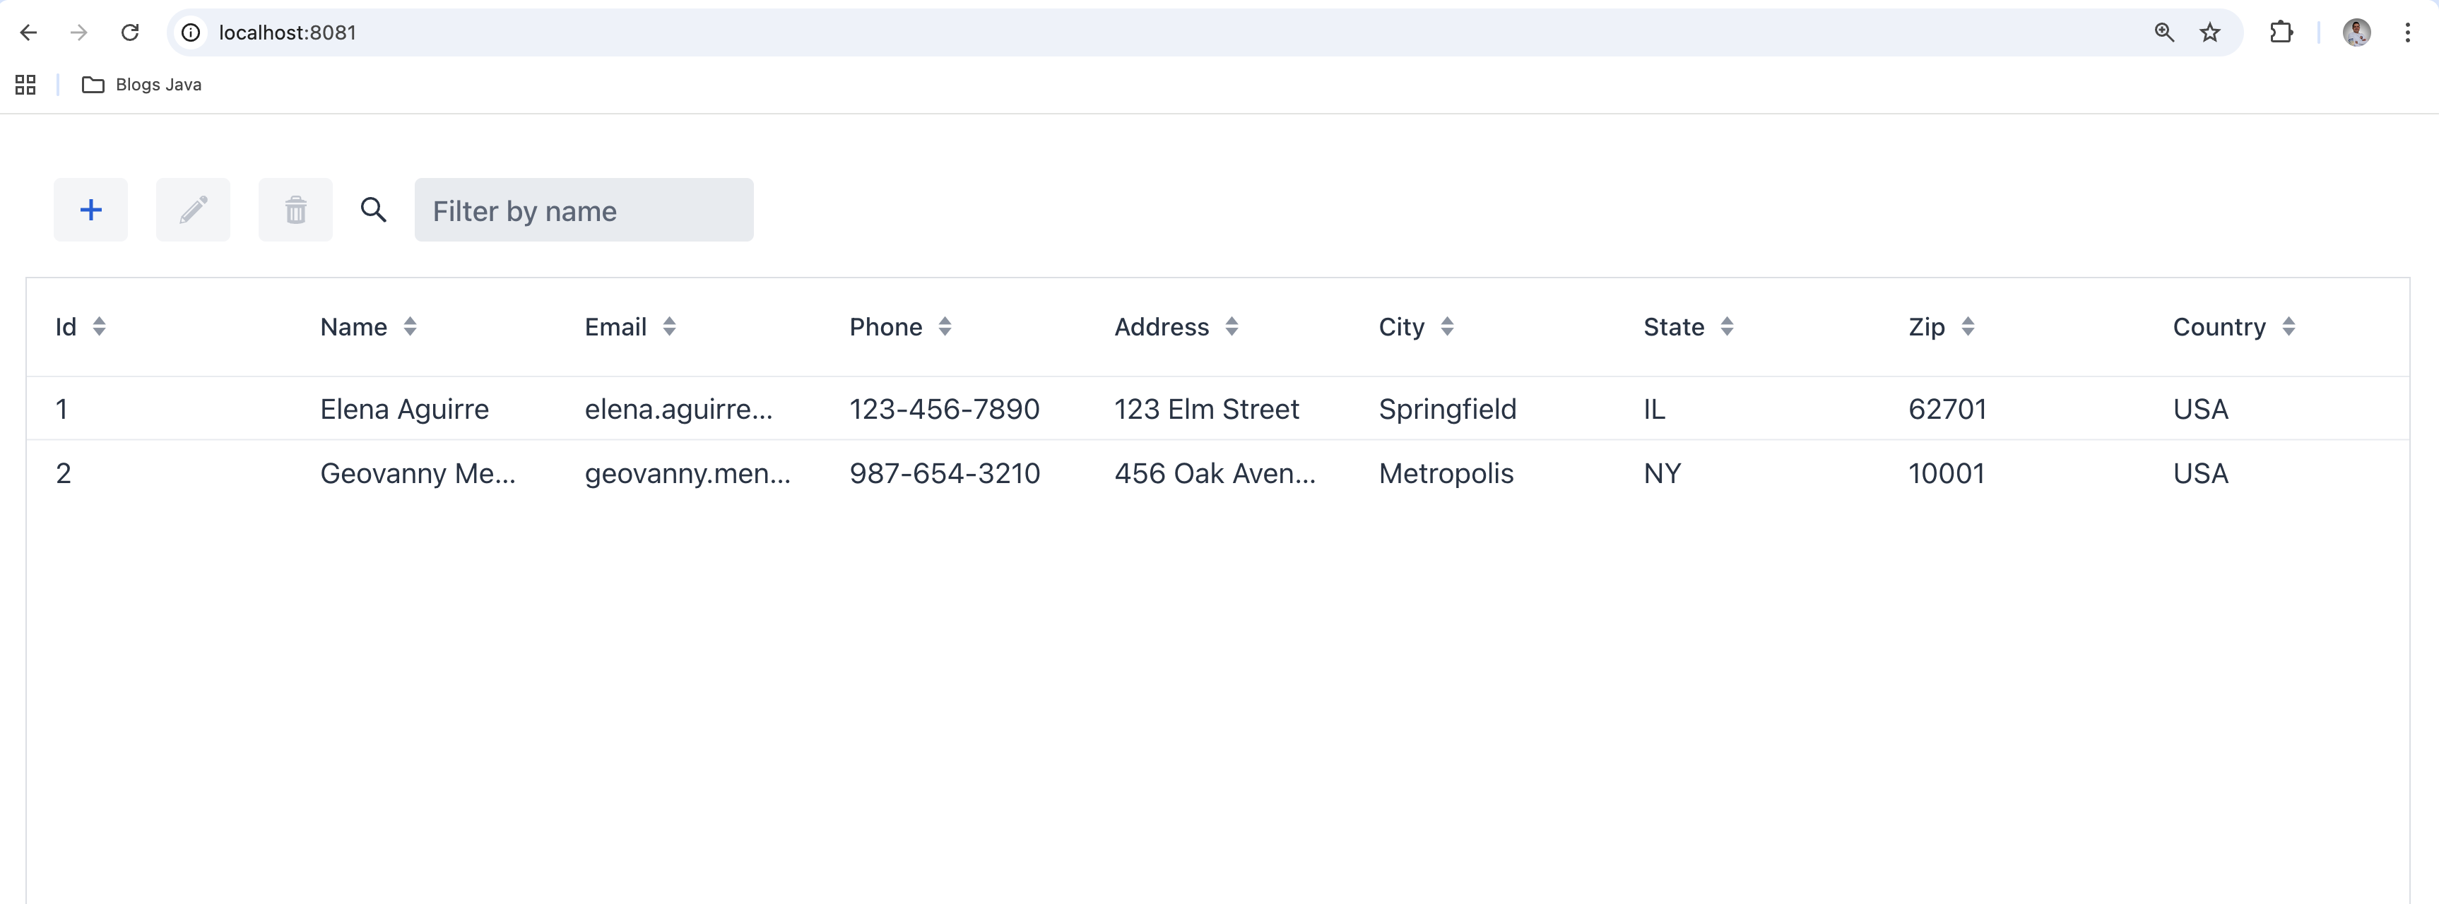
Task: Click the magnifier search icon beside filter
Action: point(373,209)
